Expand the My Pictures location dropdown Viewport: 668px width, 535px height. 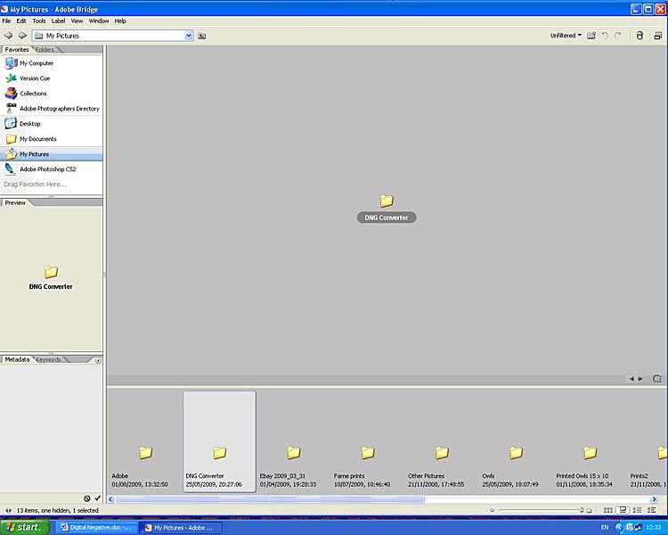[189, 36]
